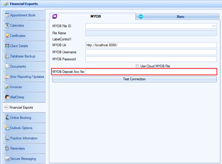Go to MailChimp settings
Image resolution: width=222 pixels, height=164 pixels.
24,97
